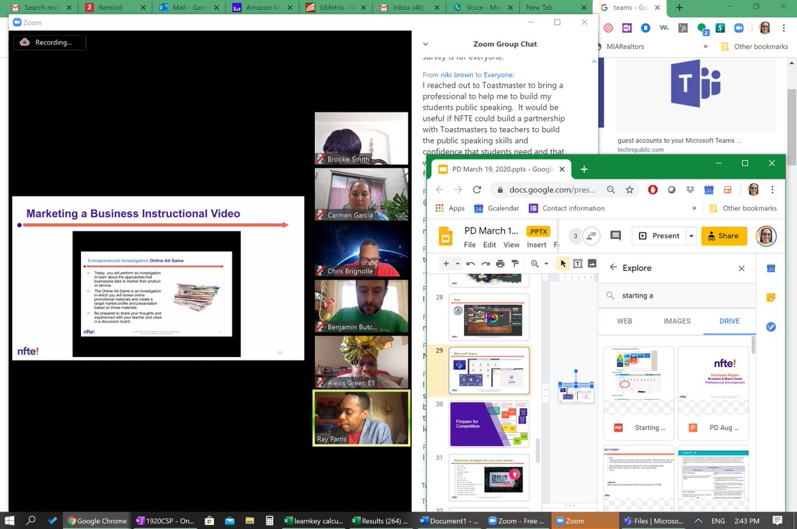Bookmark the Slides page with star icon
The height and width of the screenshot is (529, 797).
(629, 190)
